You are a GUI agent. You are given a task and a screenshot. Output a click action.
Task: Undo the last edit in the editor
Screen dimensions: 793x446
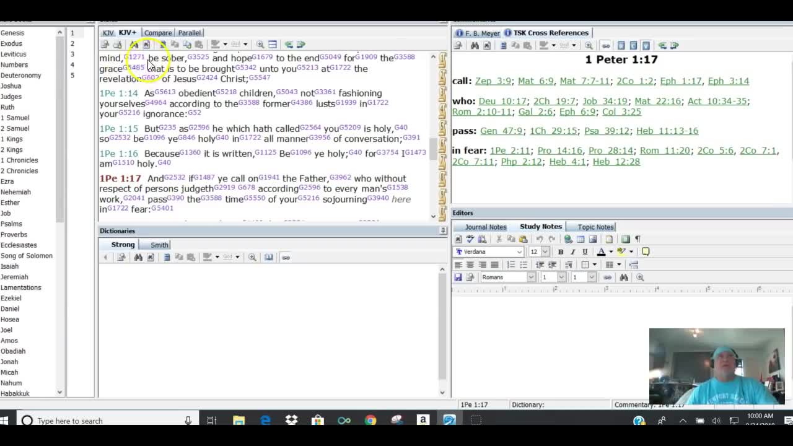540,239
